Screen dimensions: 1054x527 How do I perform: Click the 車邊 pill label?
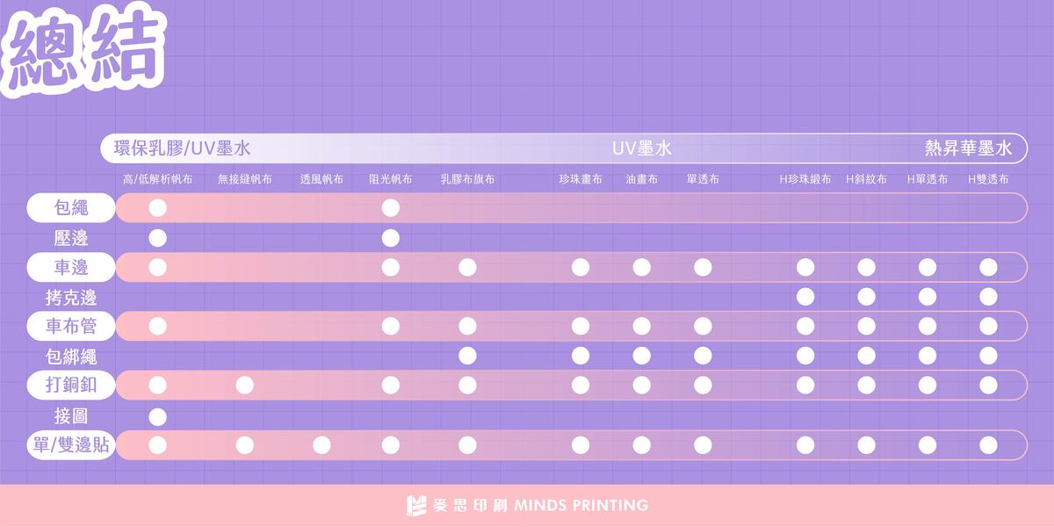[70, 267]
